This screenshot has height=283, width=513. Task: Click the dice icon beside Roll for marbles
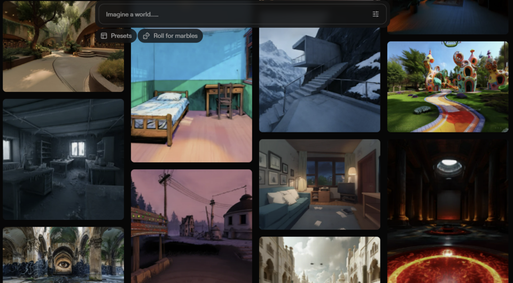[x=146, y=36]
